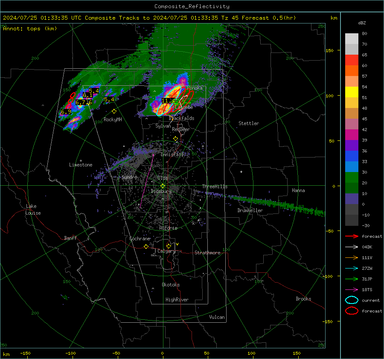
Task: Click the yellow diamond marker above Calgary
Action: coord(169,246)
